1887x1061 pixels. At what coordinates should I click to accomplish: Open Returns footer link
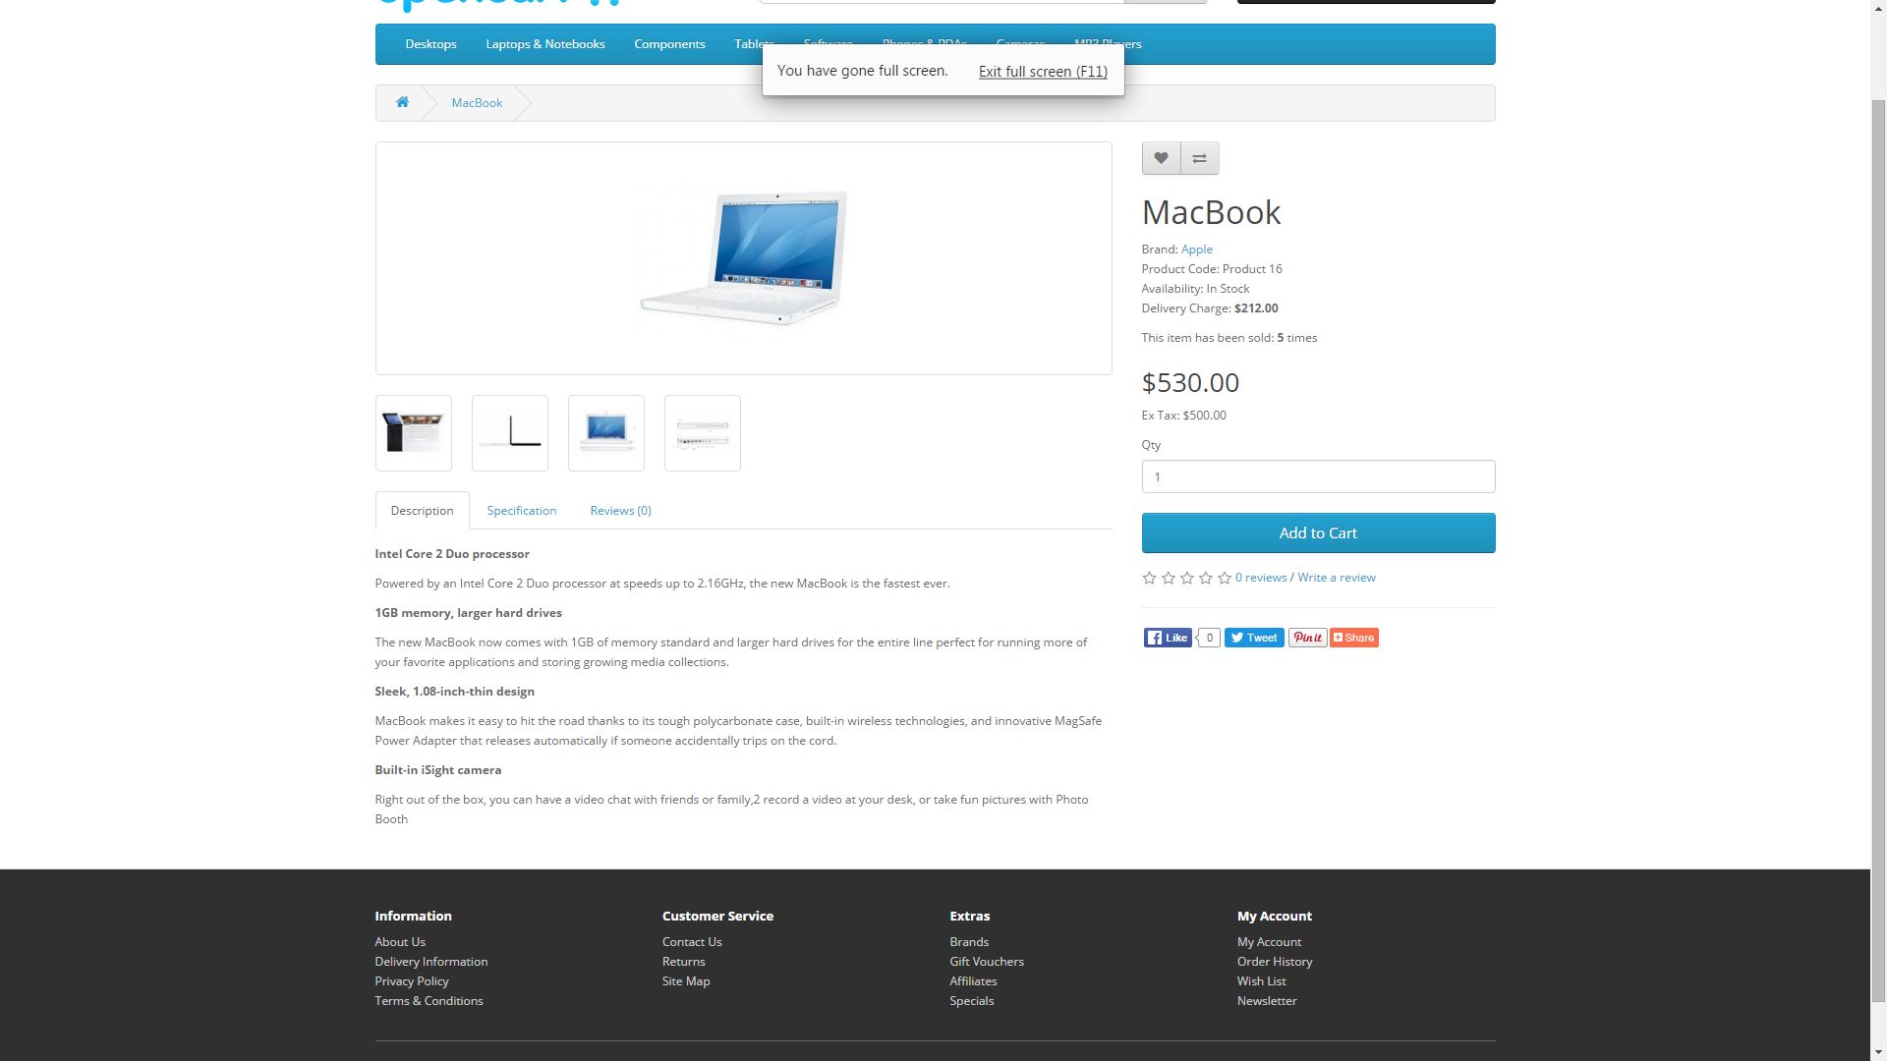[x=683, y=961]
